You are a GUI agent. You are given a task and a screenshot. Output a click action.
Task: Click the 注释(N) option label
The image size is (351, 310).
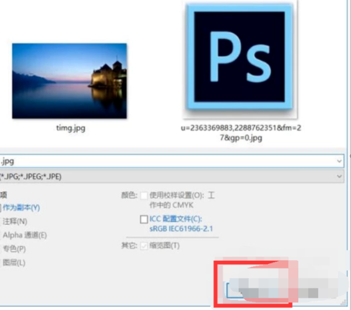[x=15, y=222]
